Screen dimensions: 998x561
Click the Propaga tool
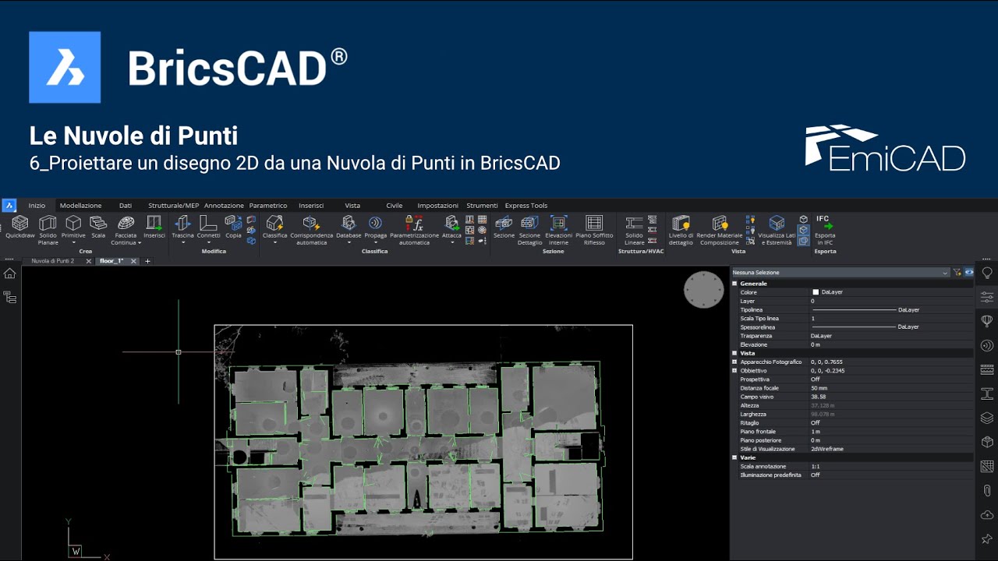coord(375,228)
